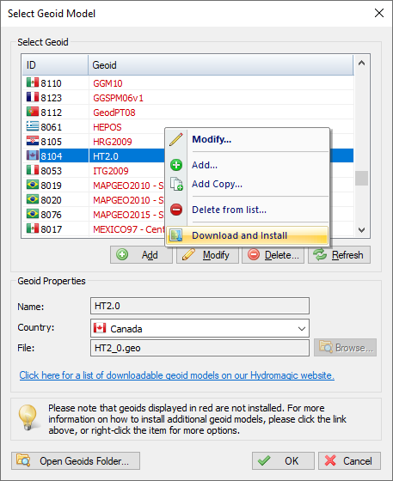Click into the Name field containing HT2.0

(x=200, y=306)
